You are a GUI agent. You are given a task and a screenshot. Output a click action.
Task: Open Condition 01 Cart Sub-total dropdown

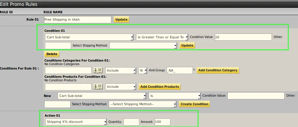89,37
